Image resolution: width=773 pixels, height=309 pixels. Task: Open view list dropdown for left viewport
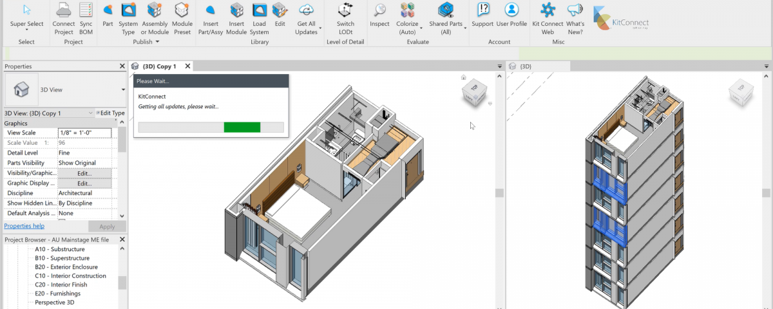499,66
